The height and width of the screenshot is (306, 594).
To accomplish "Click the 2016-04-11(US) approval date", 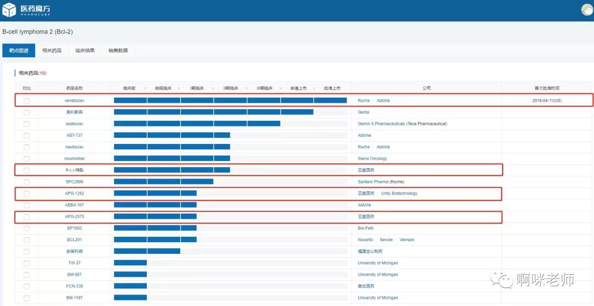I will tap(547, 101).
